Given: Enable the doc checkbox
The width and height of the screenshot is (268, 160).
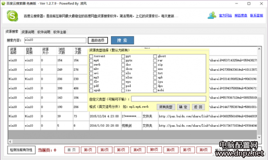Looking at the screenshot, I should pos(123,65).
